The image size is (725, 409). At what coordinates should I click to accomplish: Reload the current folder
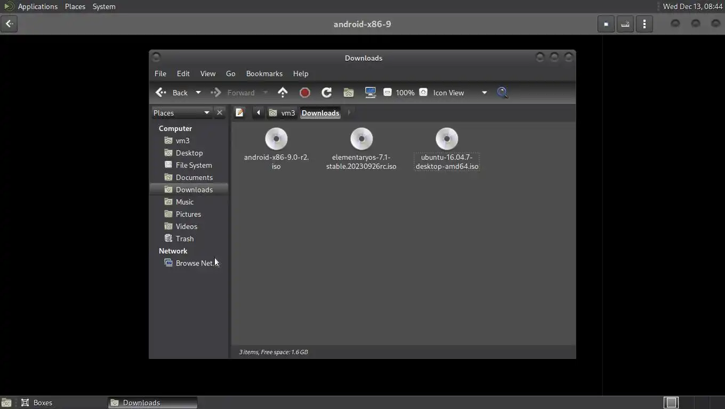coord(327,93)
